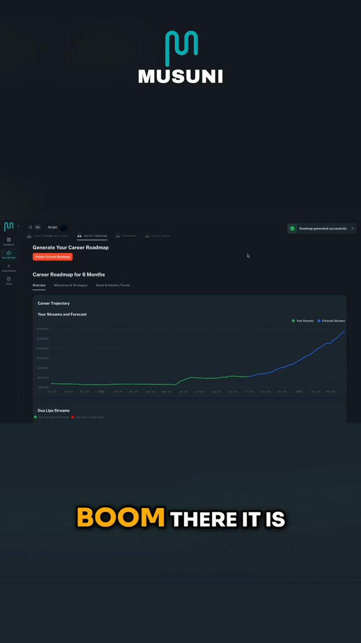Viewport: 361px width, 643px height.
Task: Switch to the Genre & Industry Trends tab
Action: (x=113, y=285)
